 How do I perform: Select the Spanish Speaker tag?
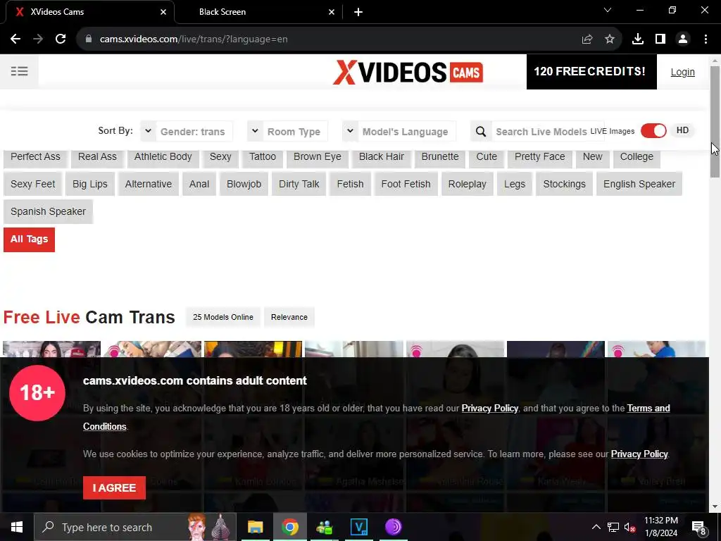[49, 211]
